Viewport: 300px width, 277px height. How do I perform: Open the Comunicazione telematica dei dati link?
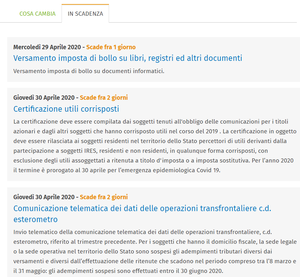[142, 208]
